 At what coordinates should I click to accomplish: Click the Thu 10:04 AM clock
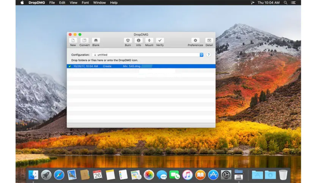pos(269,3)
